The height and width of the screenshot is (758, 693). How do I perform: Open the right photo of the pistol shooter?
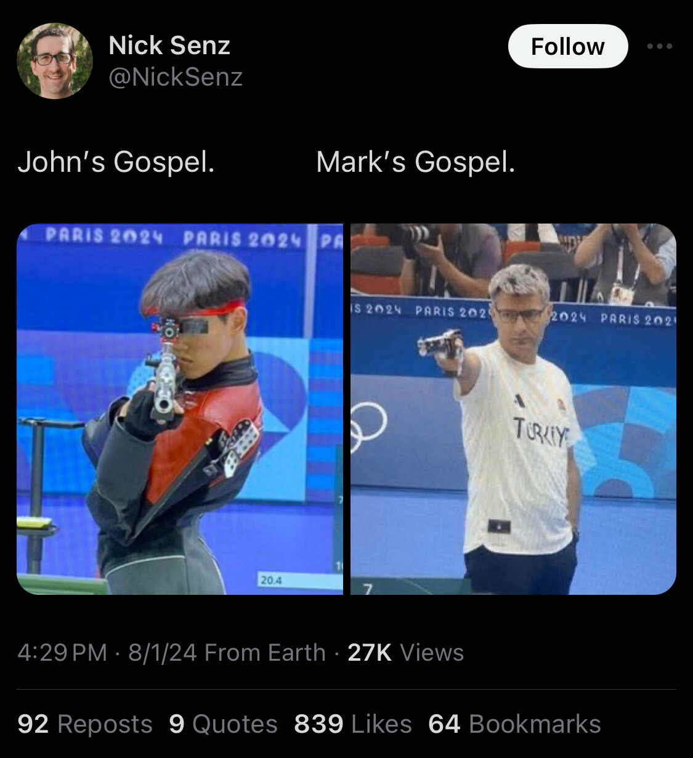point(513,409)
